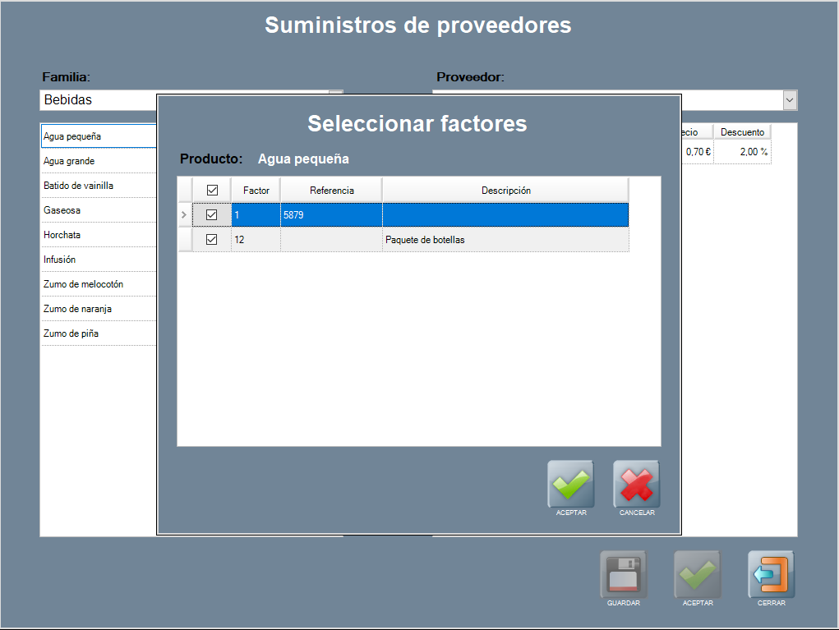
Task: Click the Referencia column header
Action: (x=331, y=191)
